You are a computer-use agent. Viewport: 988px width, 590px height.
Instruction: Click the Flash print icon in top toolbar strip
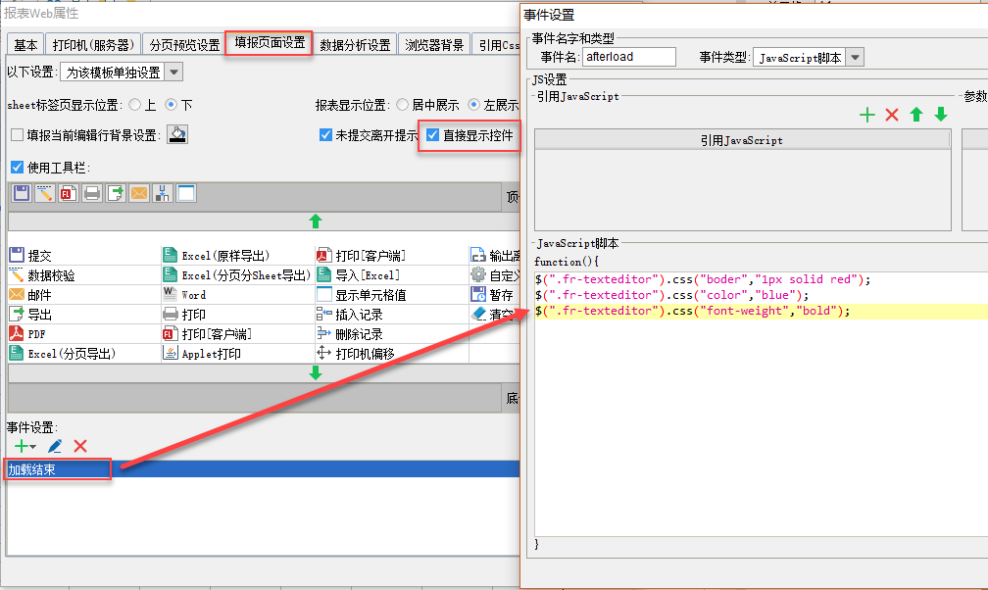[68, 193]
